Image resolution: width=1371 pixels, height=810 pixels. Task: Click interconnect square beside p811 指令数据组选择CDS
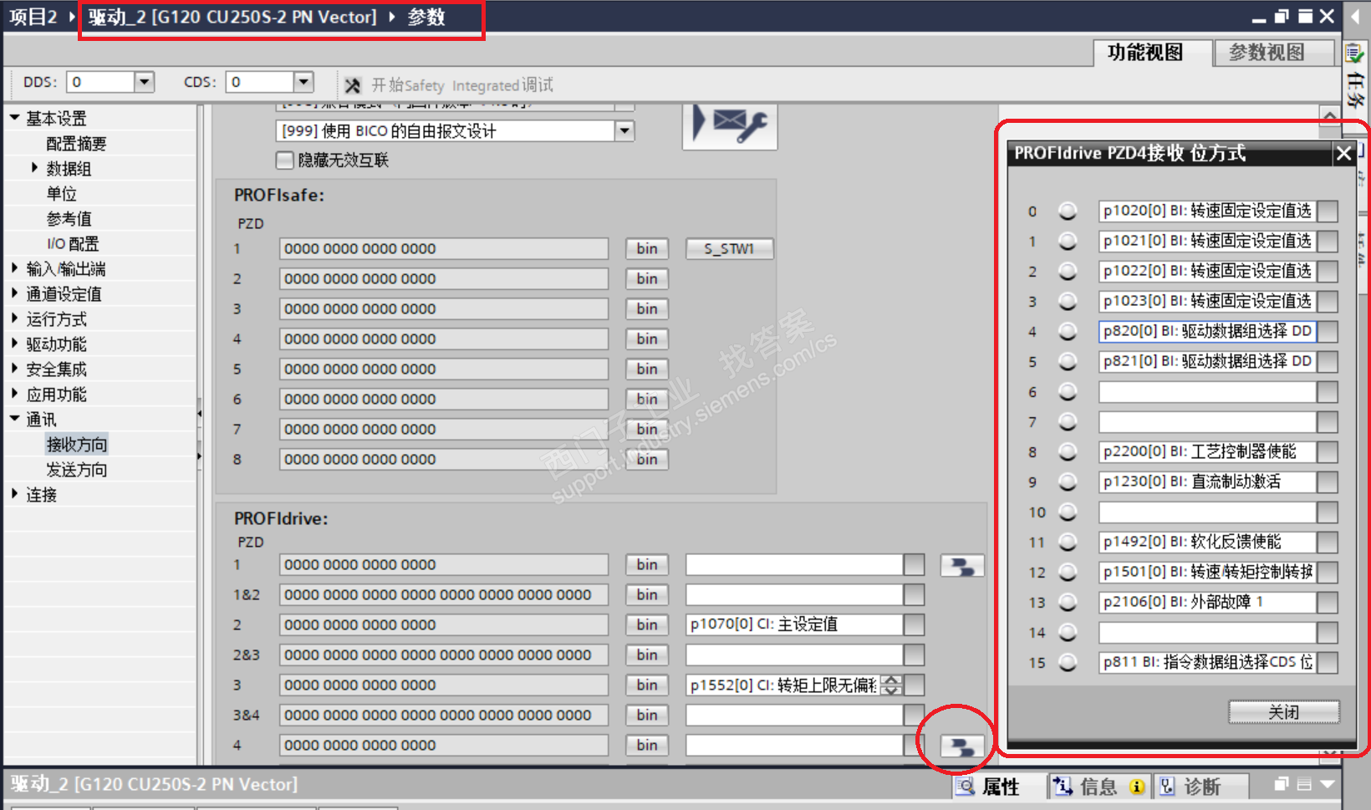[1328, 663]
